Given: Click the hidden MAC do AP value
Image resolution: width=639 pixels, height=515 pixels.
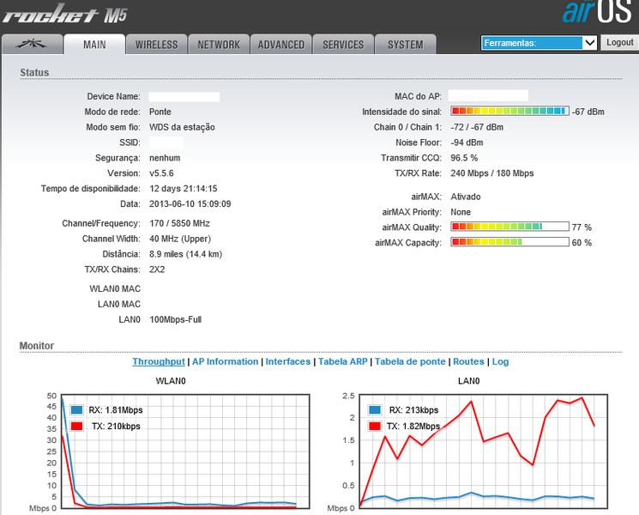Looking at the screenshot, I should [488, 96].
